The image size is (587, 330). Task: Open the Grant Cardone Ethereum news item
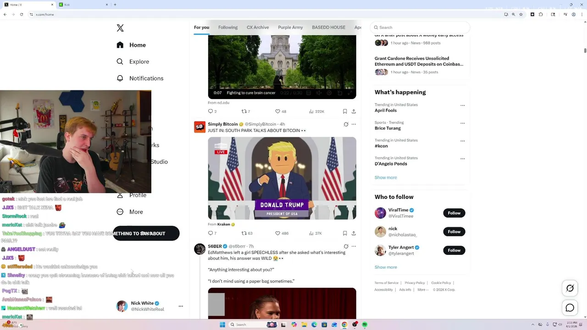pos(419,61)
